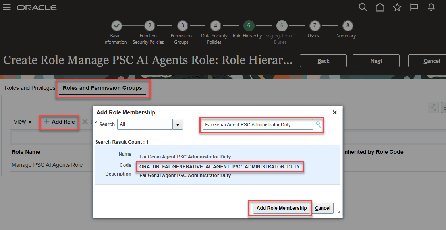
Task: Select the grid view icon
Action: coord(444,108)
